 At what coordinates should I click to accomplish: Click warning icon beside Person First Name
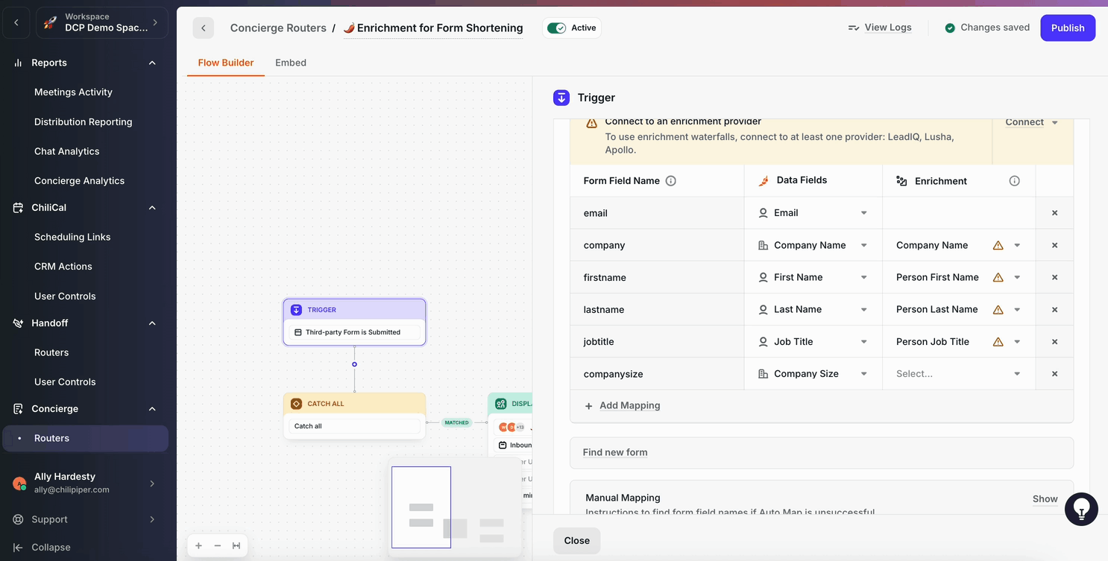[998, 277]
